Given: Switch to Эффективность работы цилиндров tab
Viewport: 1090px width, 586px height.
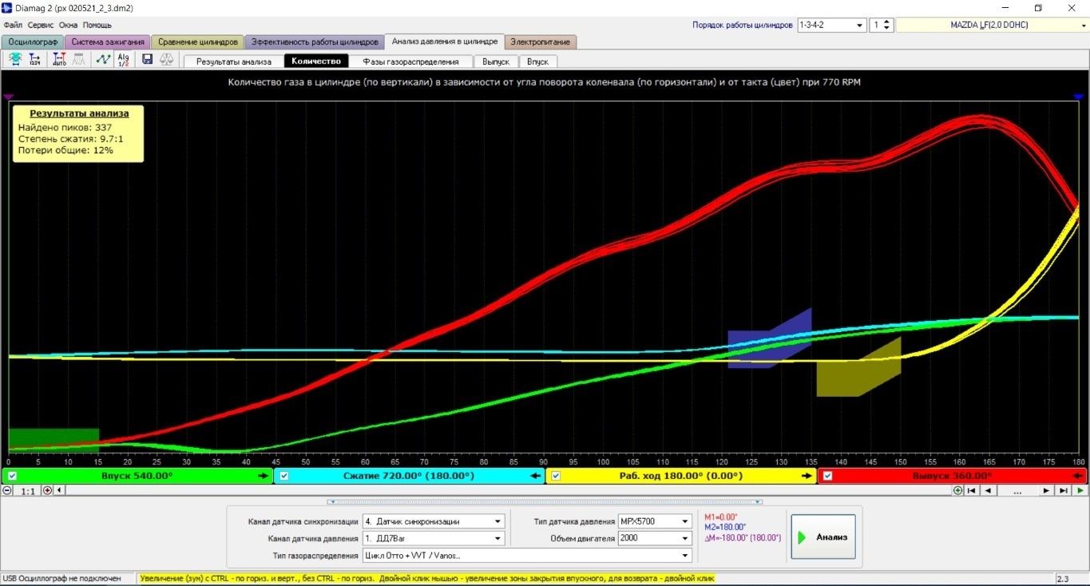Looking at the screenshot, I should [314, 42].
